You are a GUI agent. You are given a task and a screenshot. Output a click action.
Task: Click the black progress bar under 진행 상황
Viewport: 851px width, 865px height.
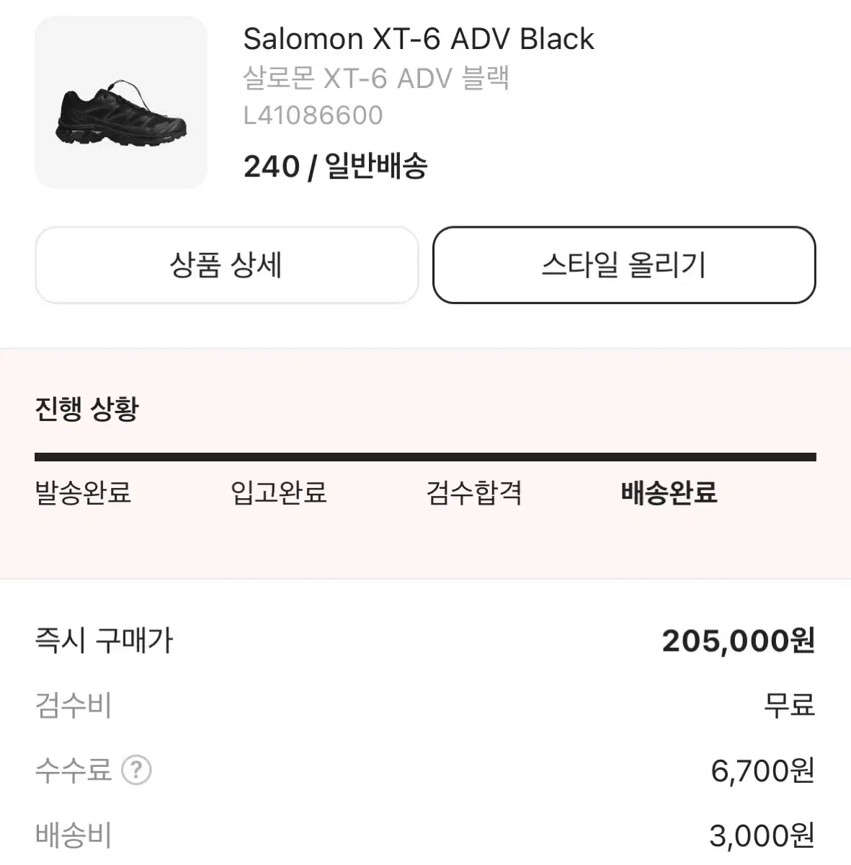pyautogui.click(x=425, y=457)
